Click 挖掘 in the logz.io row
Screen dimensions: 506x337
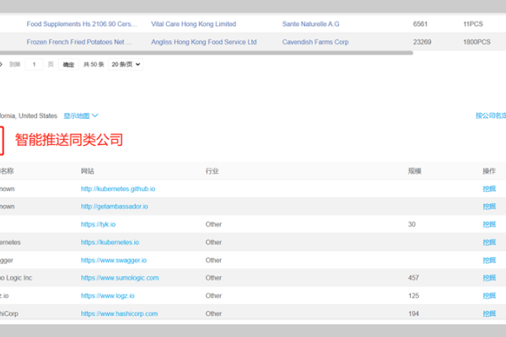(x=489, y=296)
